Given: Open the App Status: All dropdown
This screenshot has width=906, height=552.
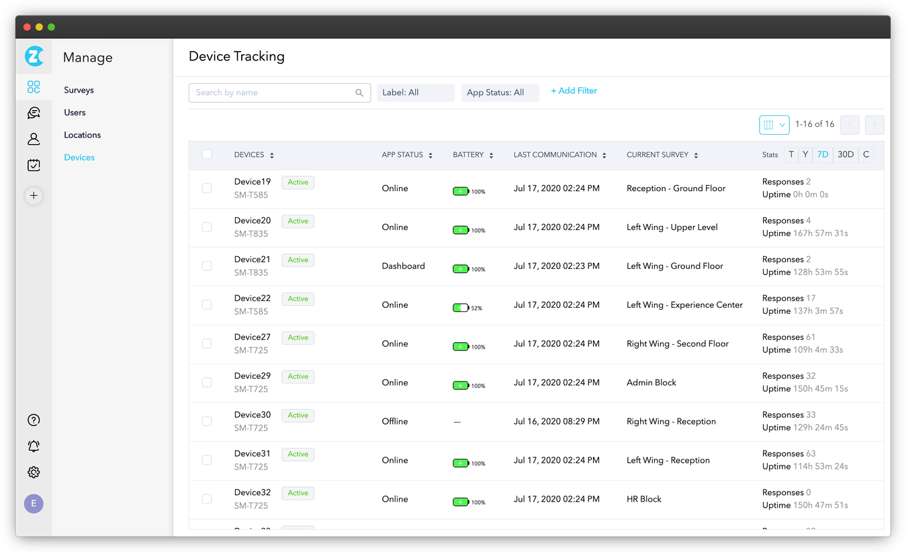Looking at the screenshot, I should coord(500,93).
